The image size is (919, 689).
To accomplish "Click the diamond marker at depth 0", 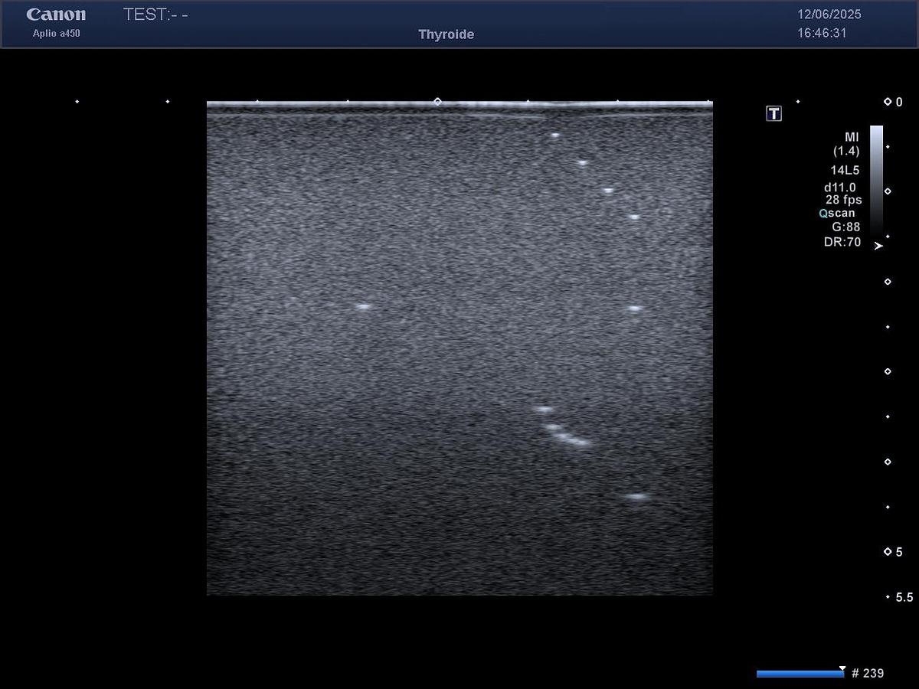I will (x=888, y=102).
